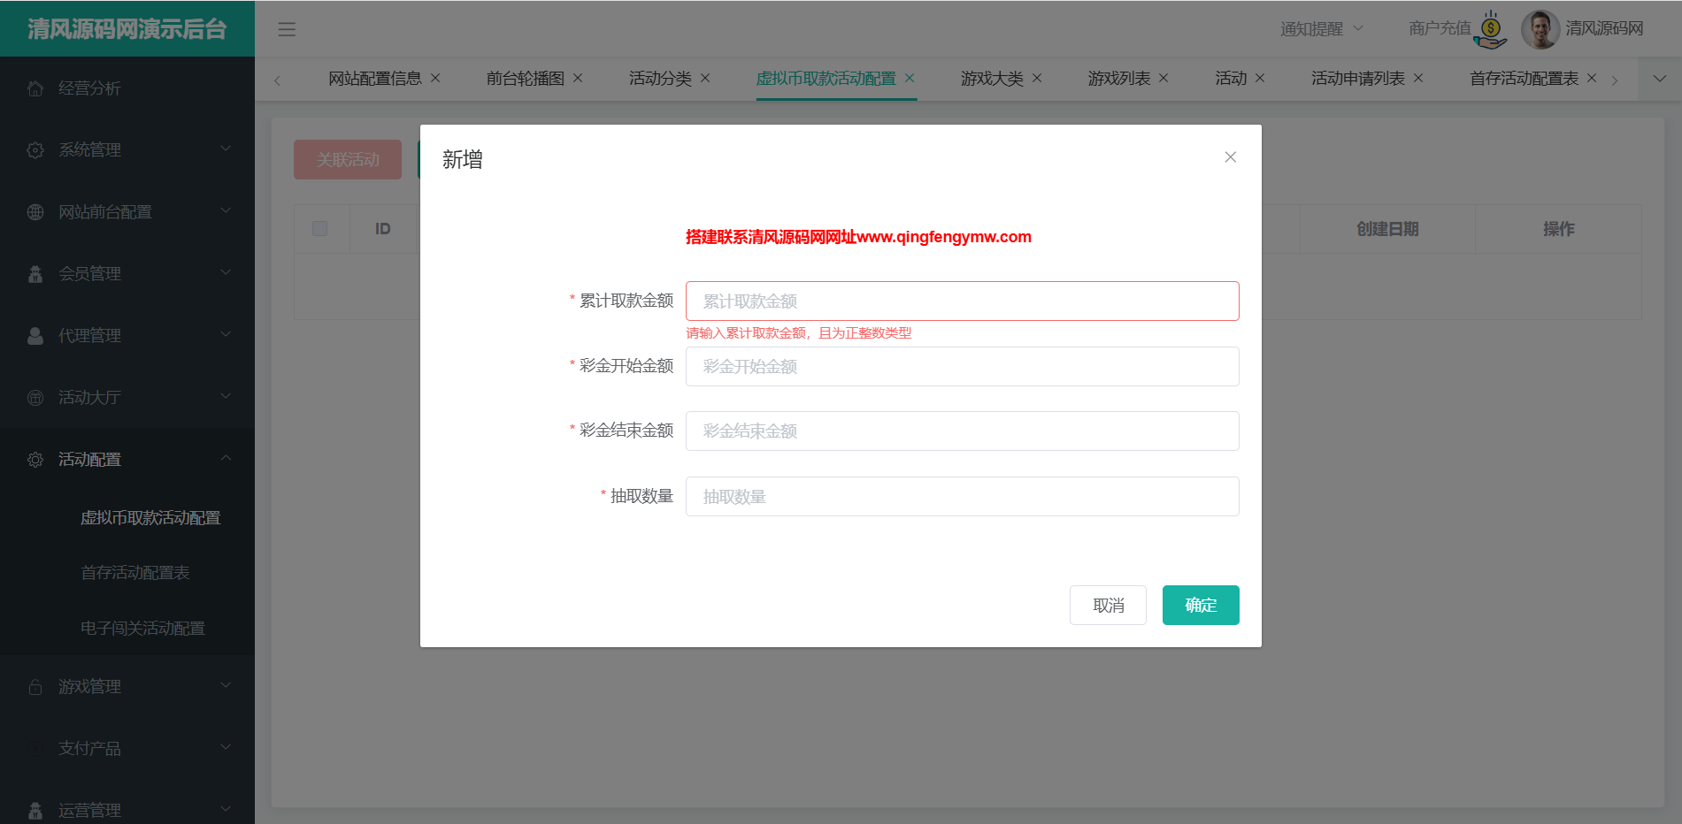Click the user avatar picture
Viewport: 1682px width, 824px height.
pyautogui.click(x=1540, y=29)
